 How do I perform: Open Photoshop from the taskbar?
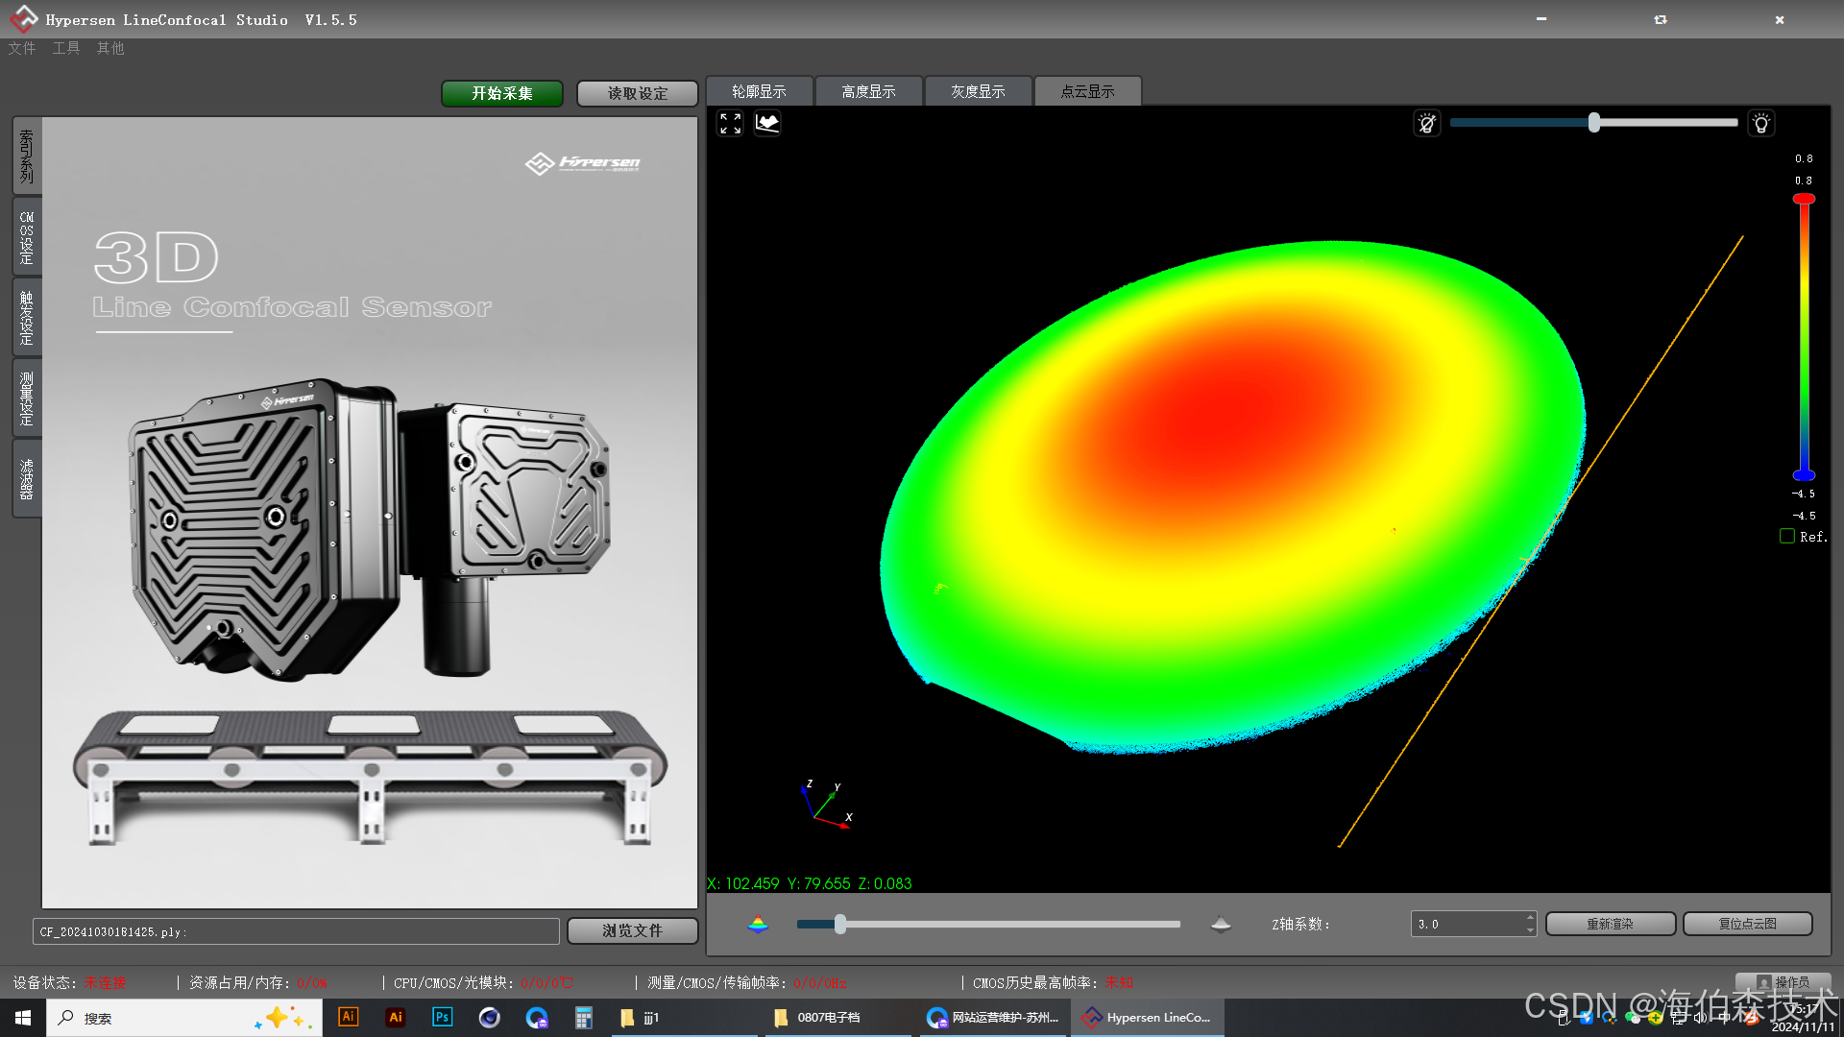pyautogui.click(x=442, y=1018)
